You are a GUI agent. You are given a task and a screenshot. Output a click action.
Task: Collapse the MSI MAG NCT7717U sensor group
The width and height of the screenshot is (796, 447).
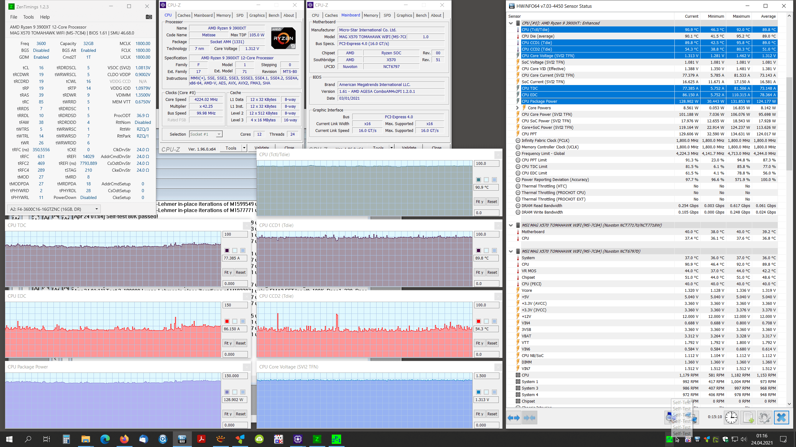click(x=511, y=225)
